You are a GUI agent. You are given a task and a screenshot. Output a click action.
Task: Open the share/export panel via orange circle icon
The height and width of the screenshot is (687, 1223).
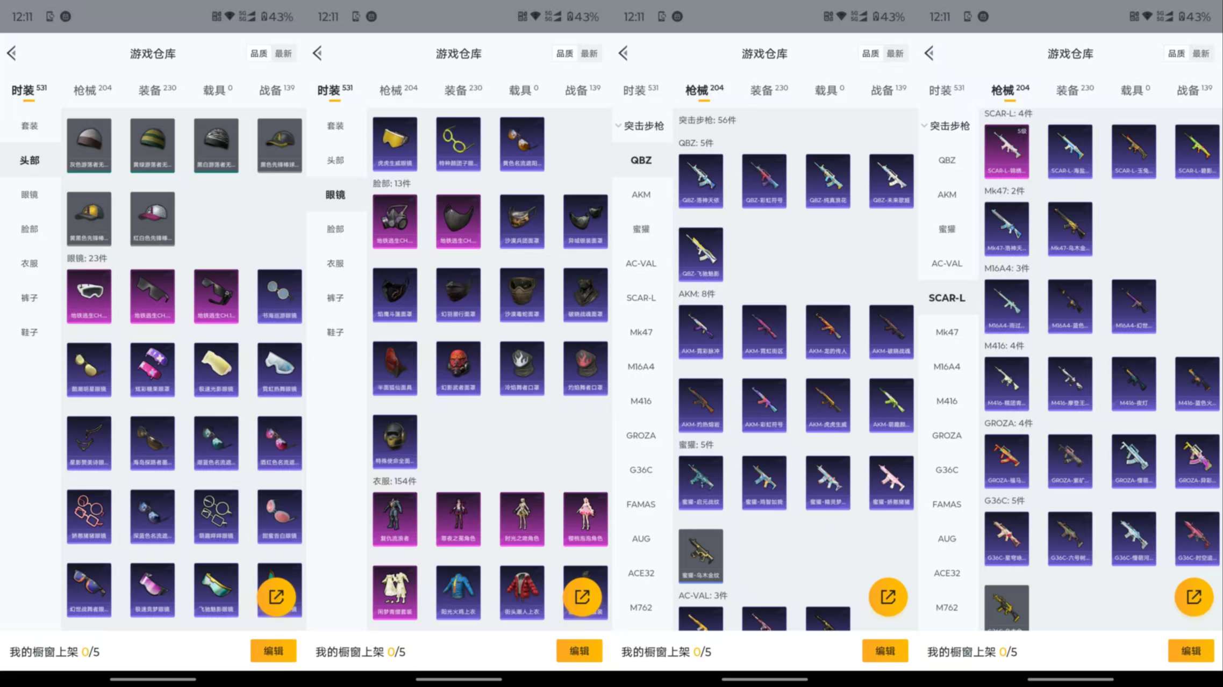(277, 596)
